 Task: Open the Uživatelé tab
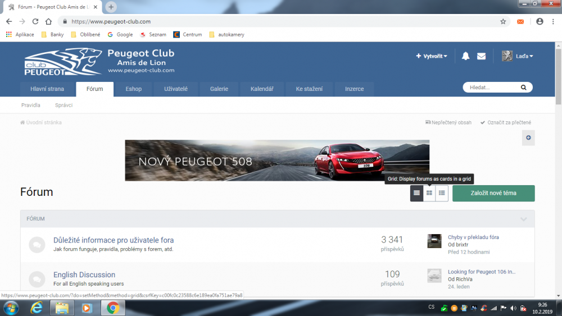pos(175,89)
